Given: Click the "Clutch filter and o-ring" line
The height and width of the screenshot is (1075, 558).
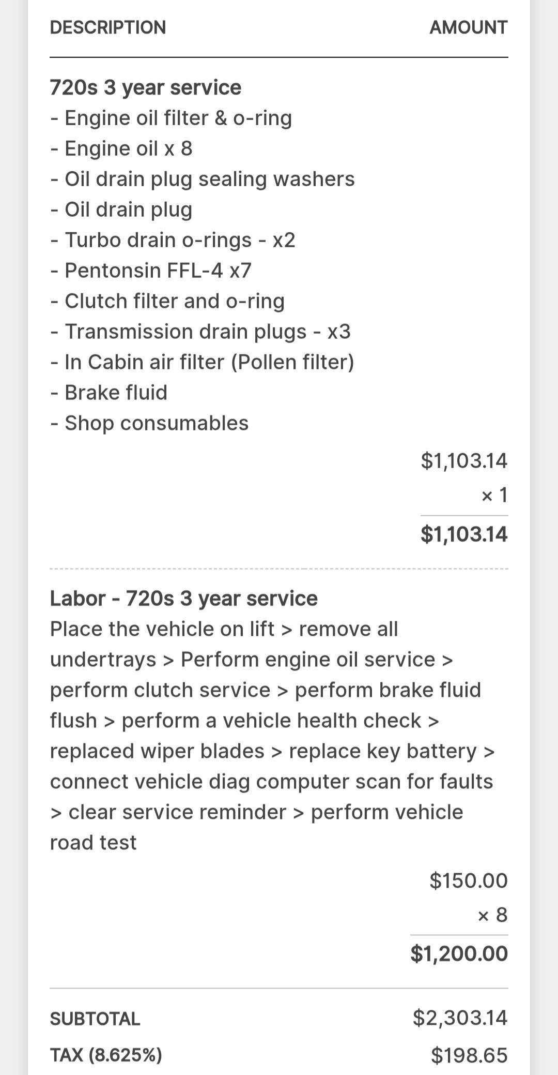Looking at the screenshot, I should point(168,301).
